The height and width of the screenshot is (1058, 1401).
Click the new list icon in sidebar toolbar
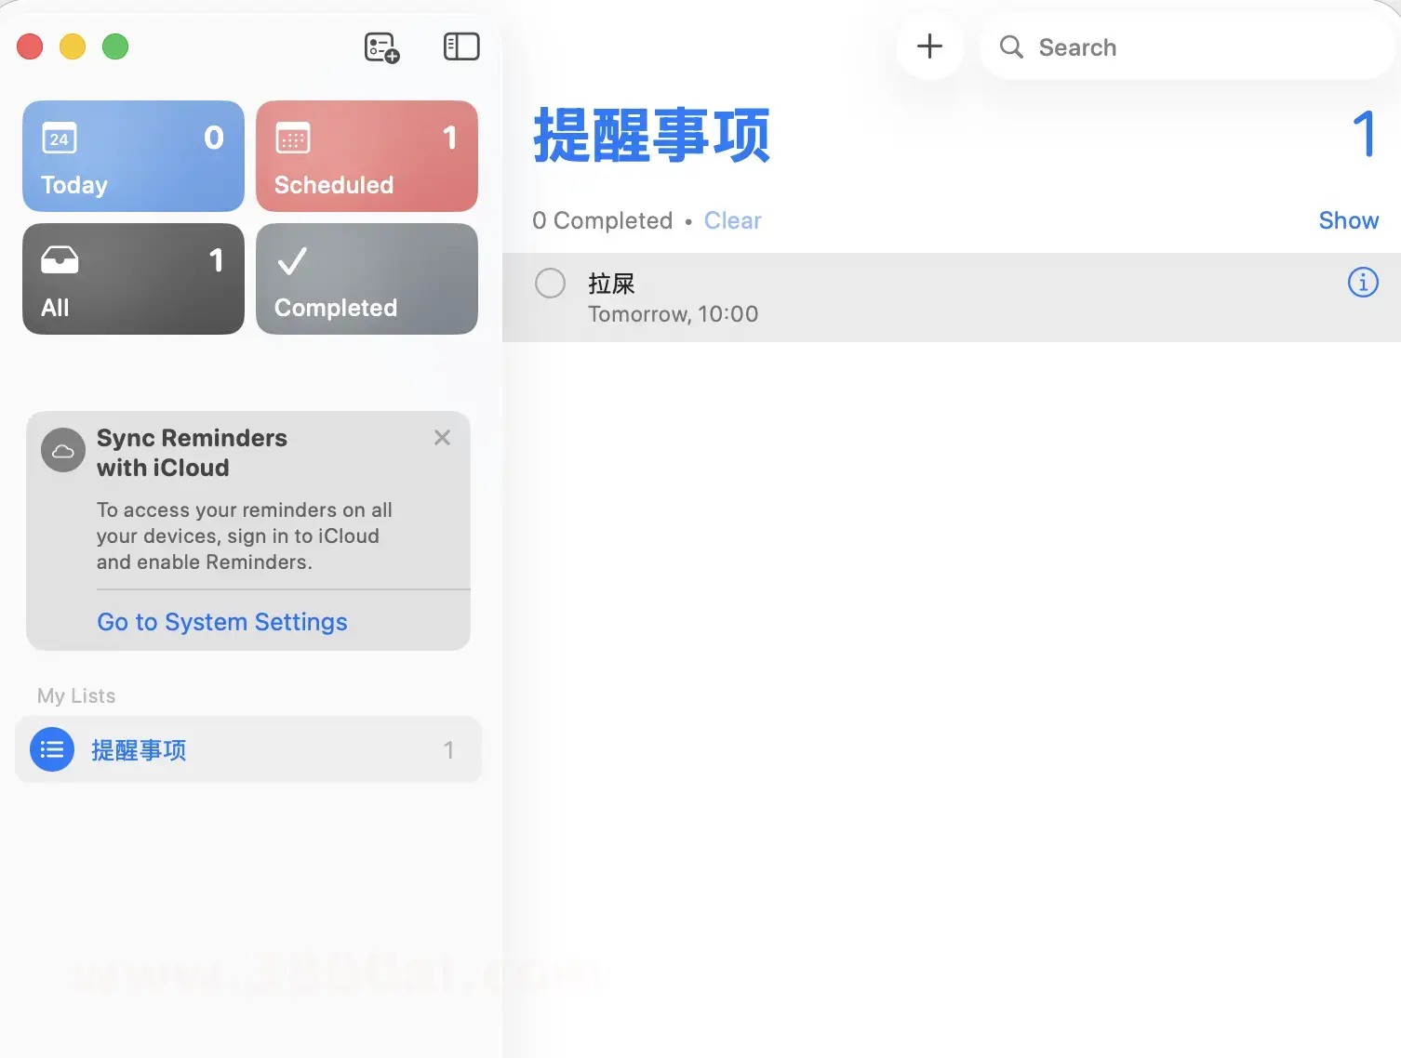[x=381, y=47]
